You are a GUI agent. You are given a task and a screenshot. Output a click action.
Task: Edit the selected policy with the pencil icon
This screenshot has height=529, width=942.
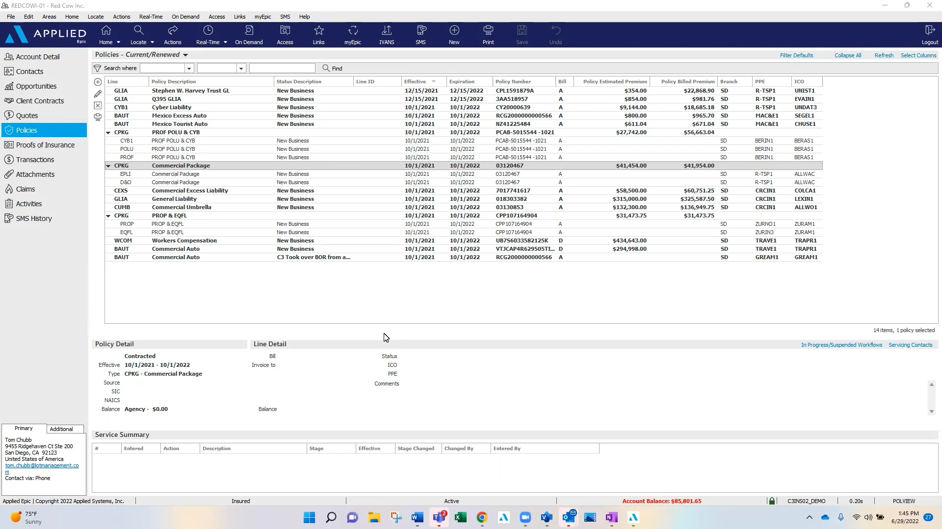98,94
